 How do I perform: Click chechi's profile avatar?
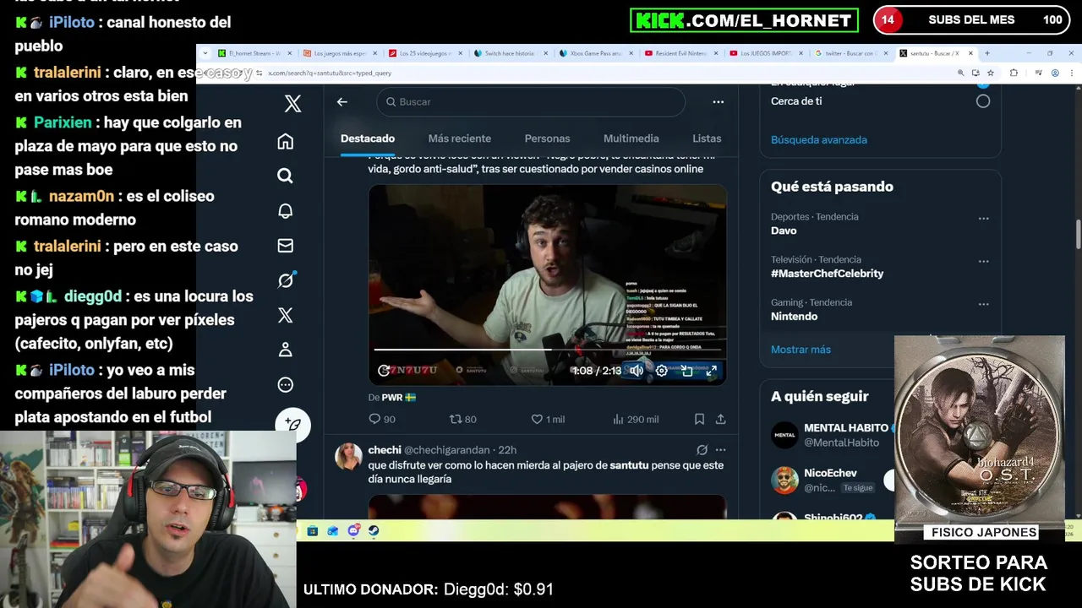coord(348,458)
